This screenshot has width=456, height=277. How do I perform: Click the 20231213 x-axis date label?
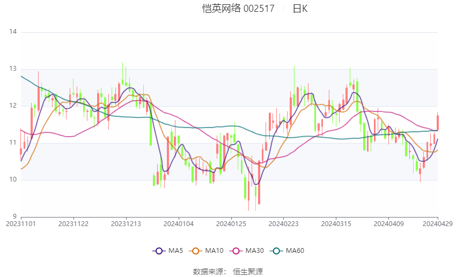pos(126,224)
